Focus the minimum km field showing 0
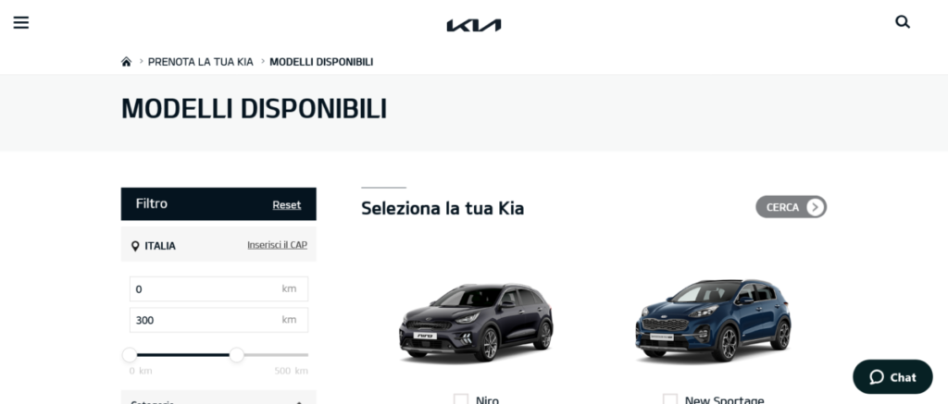This screenshot has width=948, height=404. click(218, 288)
